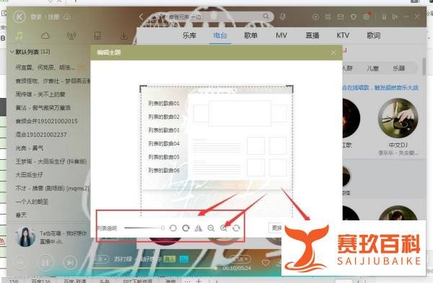Activate the microphone voice search icon
Viewport: 433px width, 283px height.
(x=282, y=17)
